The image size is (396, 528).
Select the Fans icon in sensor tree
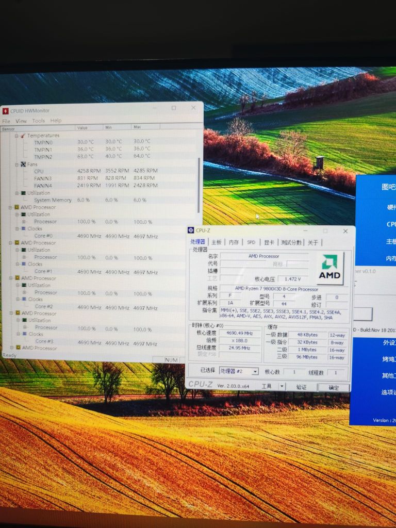(23, 164)
